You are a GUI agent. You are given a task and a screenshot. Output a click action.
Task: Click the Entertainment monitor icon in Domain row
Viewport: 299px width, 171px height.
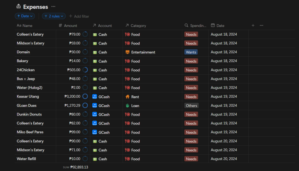[x=128, y=52]
